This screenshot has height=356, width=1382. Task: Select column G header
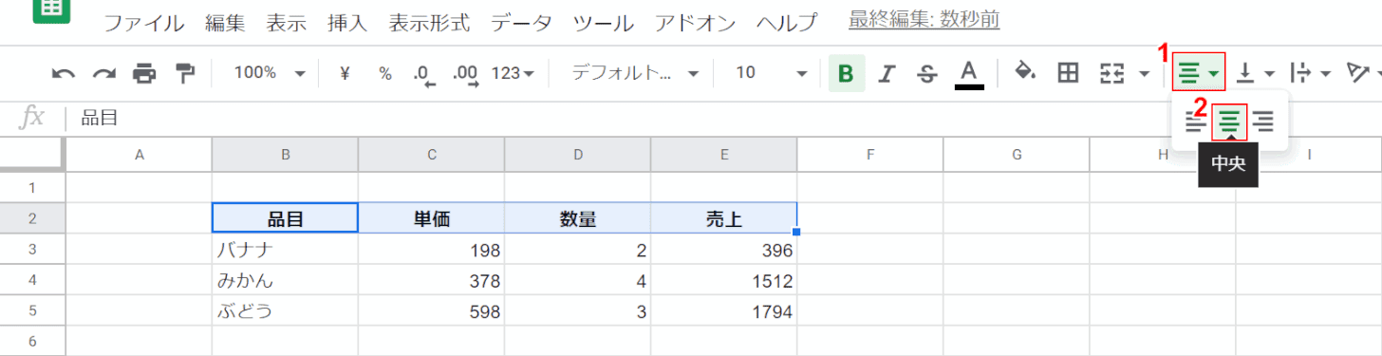1016,154
